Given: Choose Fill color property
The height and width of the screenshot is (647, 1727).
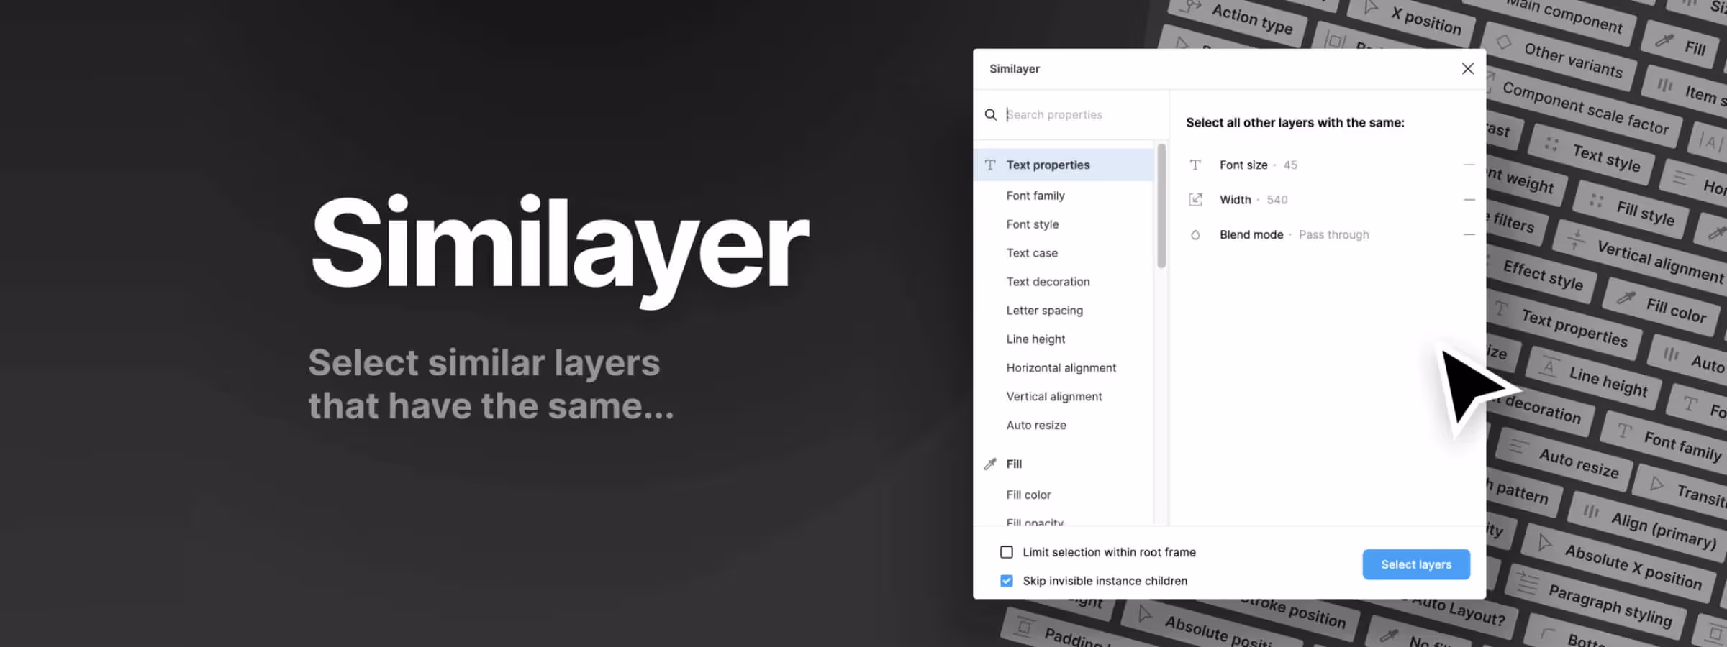Looking at the screenshot, I should point(1028,495).
